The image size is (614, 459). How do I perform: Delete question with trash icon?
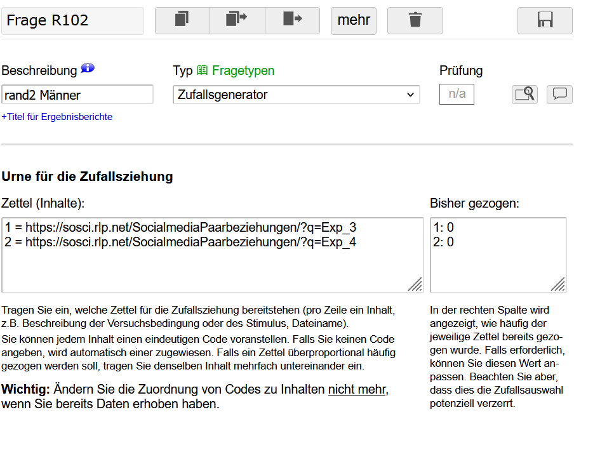click(x=415, y=20)
